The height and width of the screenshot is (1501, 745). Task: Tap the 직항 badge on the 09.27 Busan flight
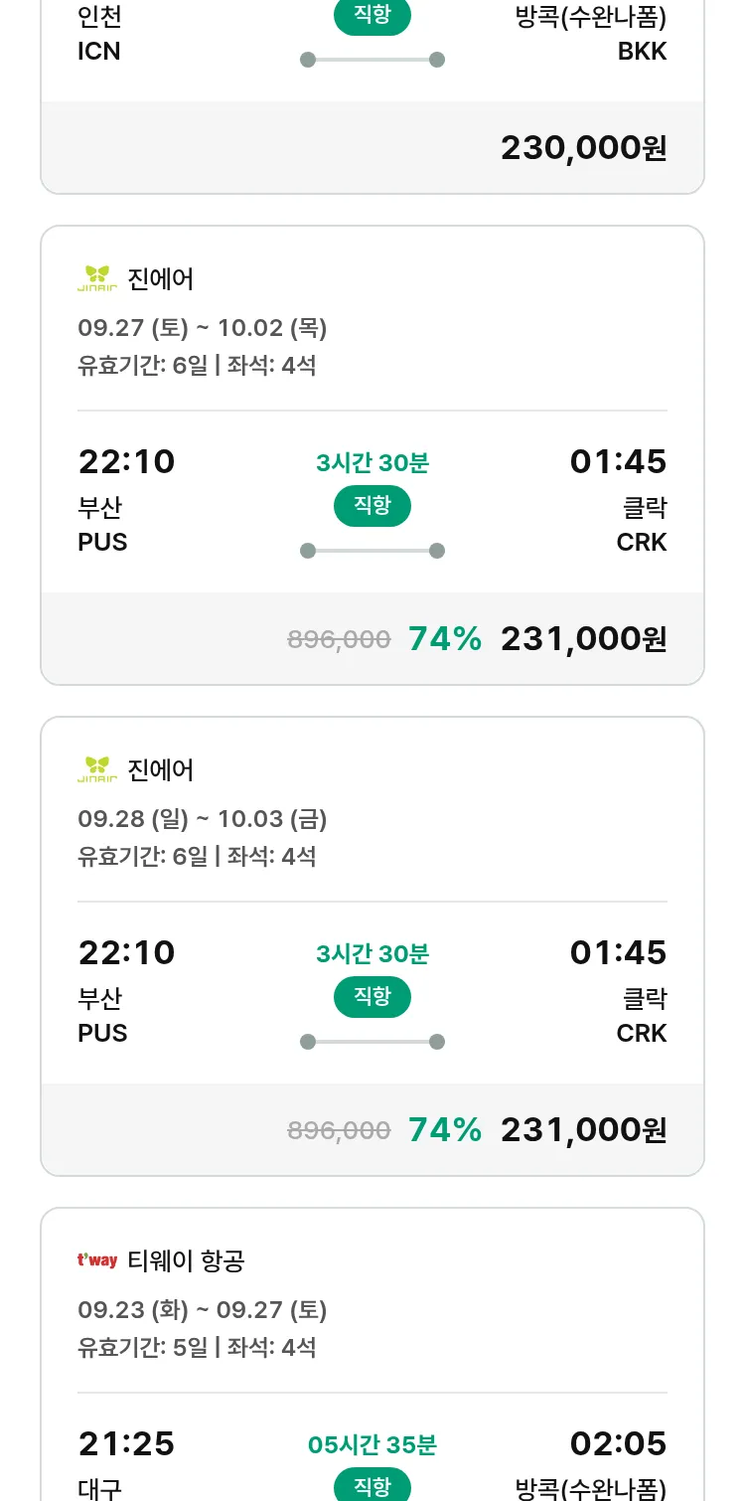coord(372,506)
